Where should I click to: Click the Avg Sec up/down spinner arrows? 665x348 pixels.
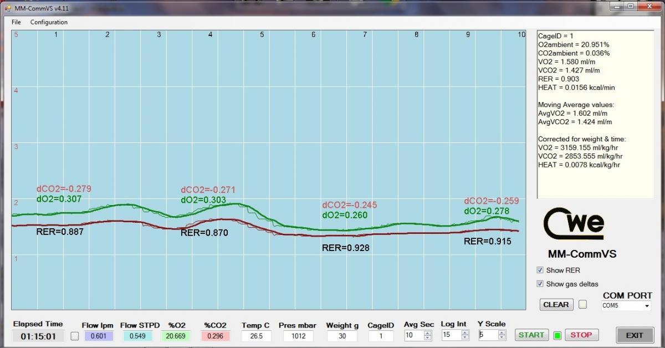tap(427, 335)
